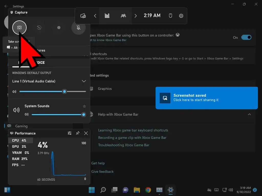Favorite System Sounds with the star
Viewport: 262px width, 196px height.
click(x=84, y=106)
